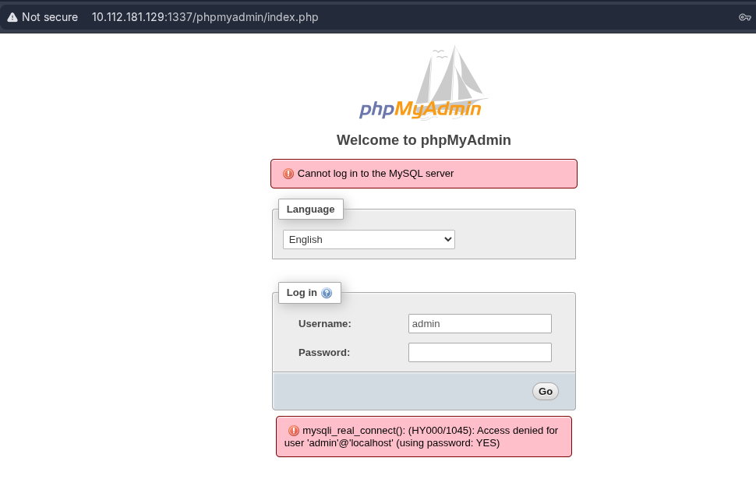Click the Language legend title
This screenshot has width=756, height=486.
[x=310, y=209]
